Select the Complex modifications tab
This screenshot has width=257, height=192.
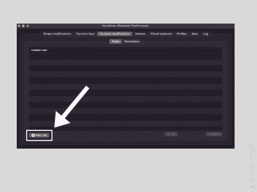tap(114, 34)
